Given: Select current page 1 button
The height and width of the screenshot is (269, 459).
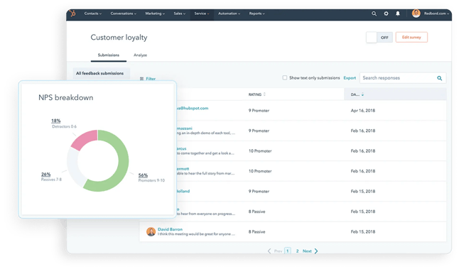Looking at the screenshot, I should (288, 251).
